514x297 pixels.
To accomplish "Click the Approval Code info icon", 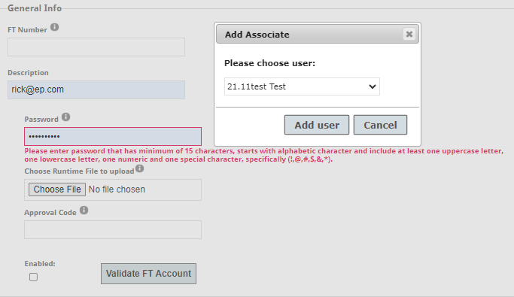I will [x=84, y=211].
